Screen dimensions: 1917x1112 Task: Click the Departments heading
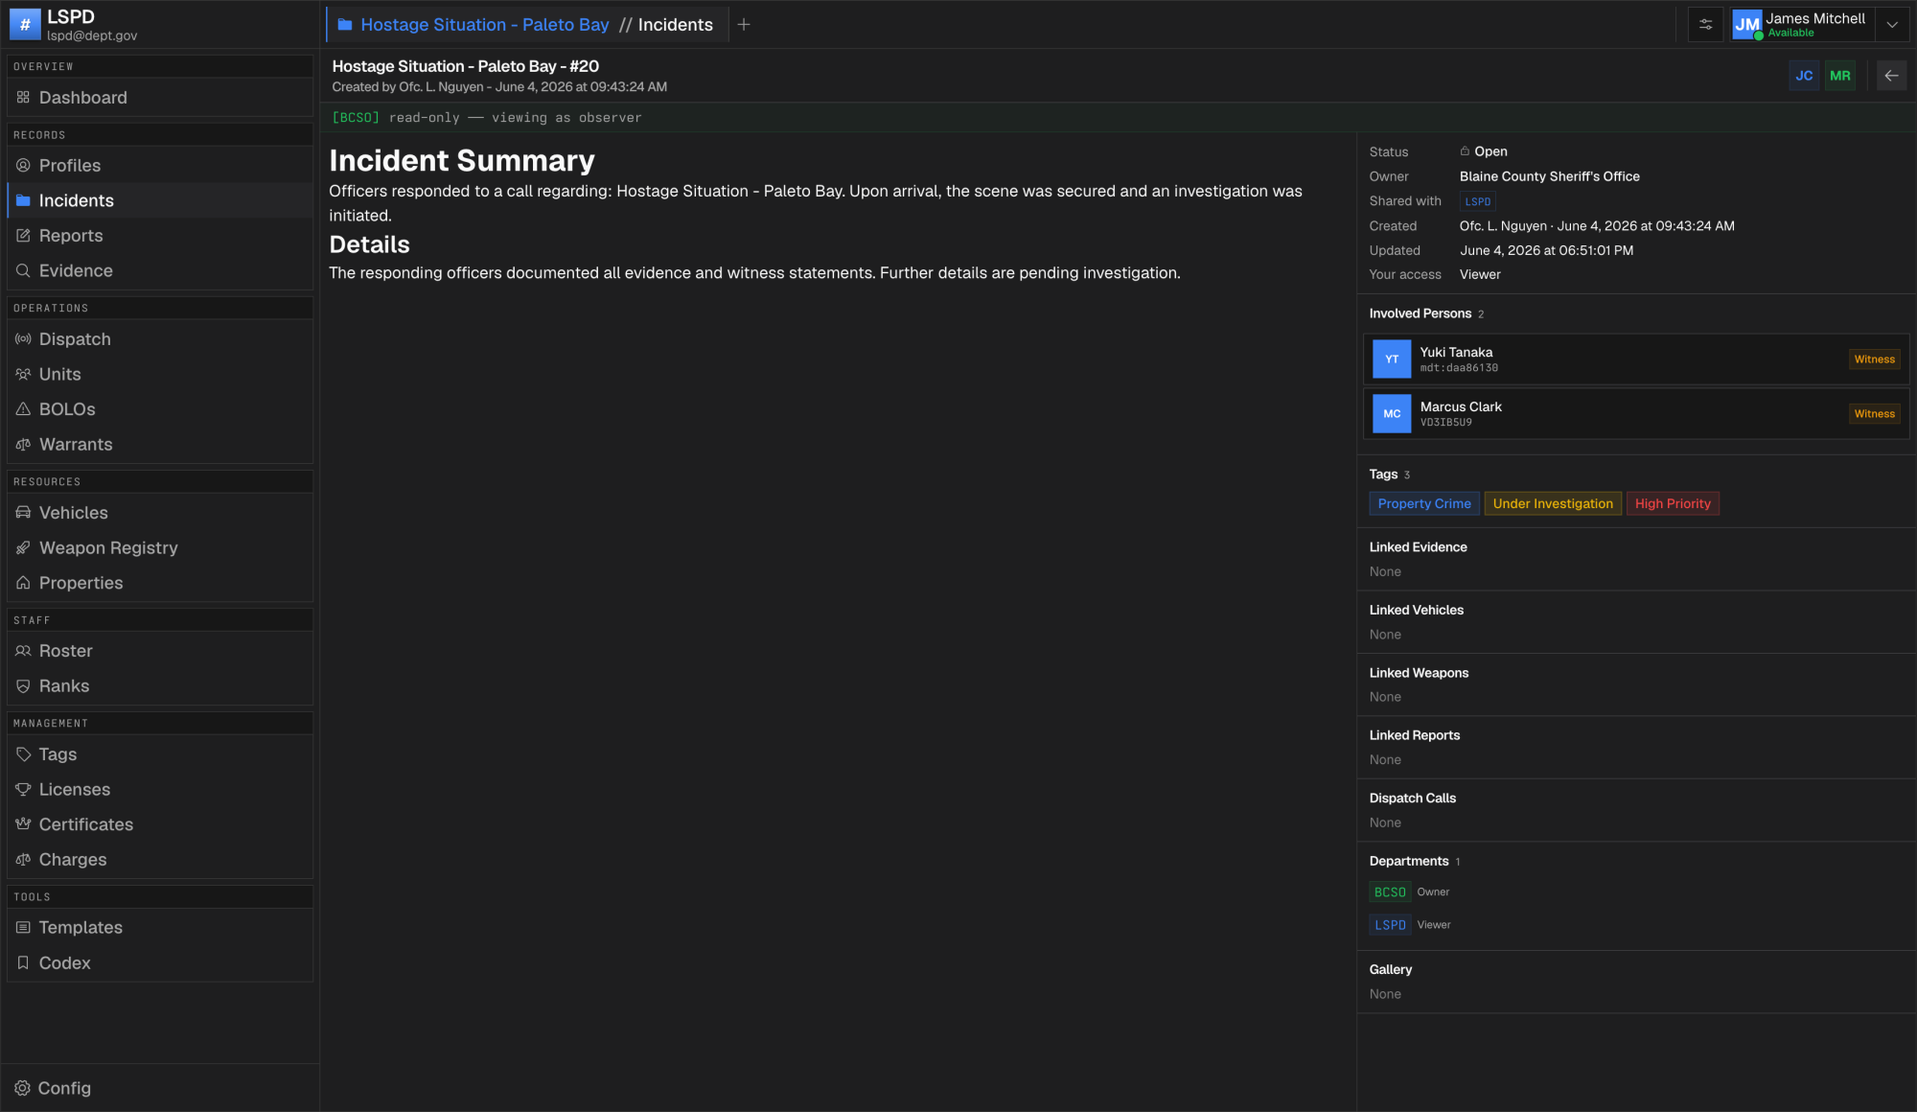[1408, 861]
